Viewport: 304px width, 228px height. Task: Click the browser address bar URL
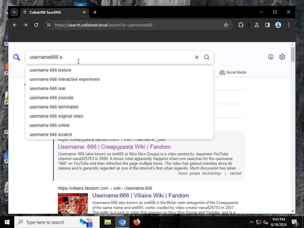tap(104, 25)
